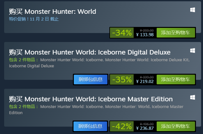
Task: Click the special promotion ends 11月2日 text
Action: [x=34, y=19]
